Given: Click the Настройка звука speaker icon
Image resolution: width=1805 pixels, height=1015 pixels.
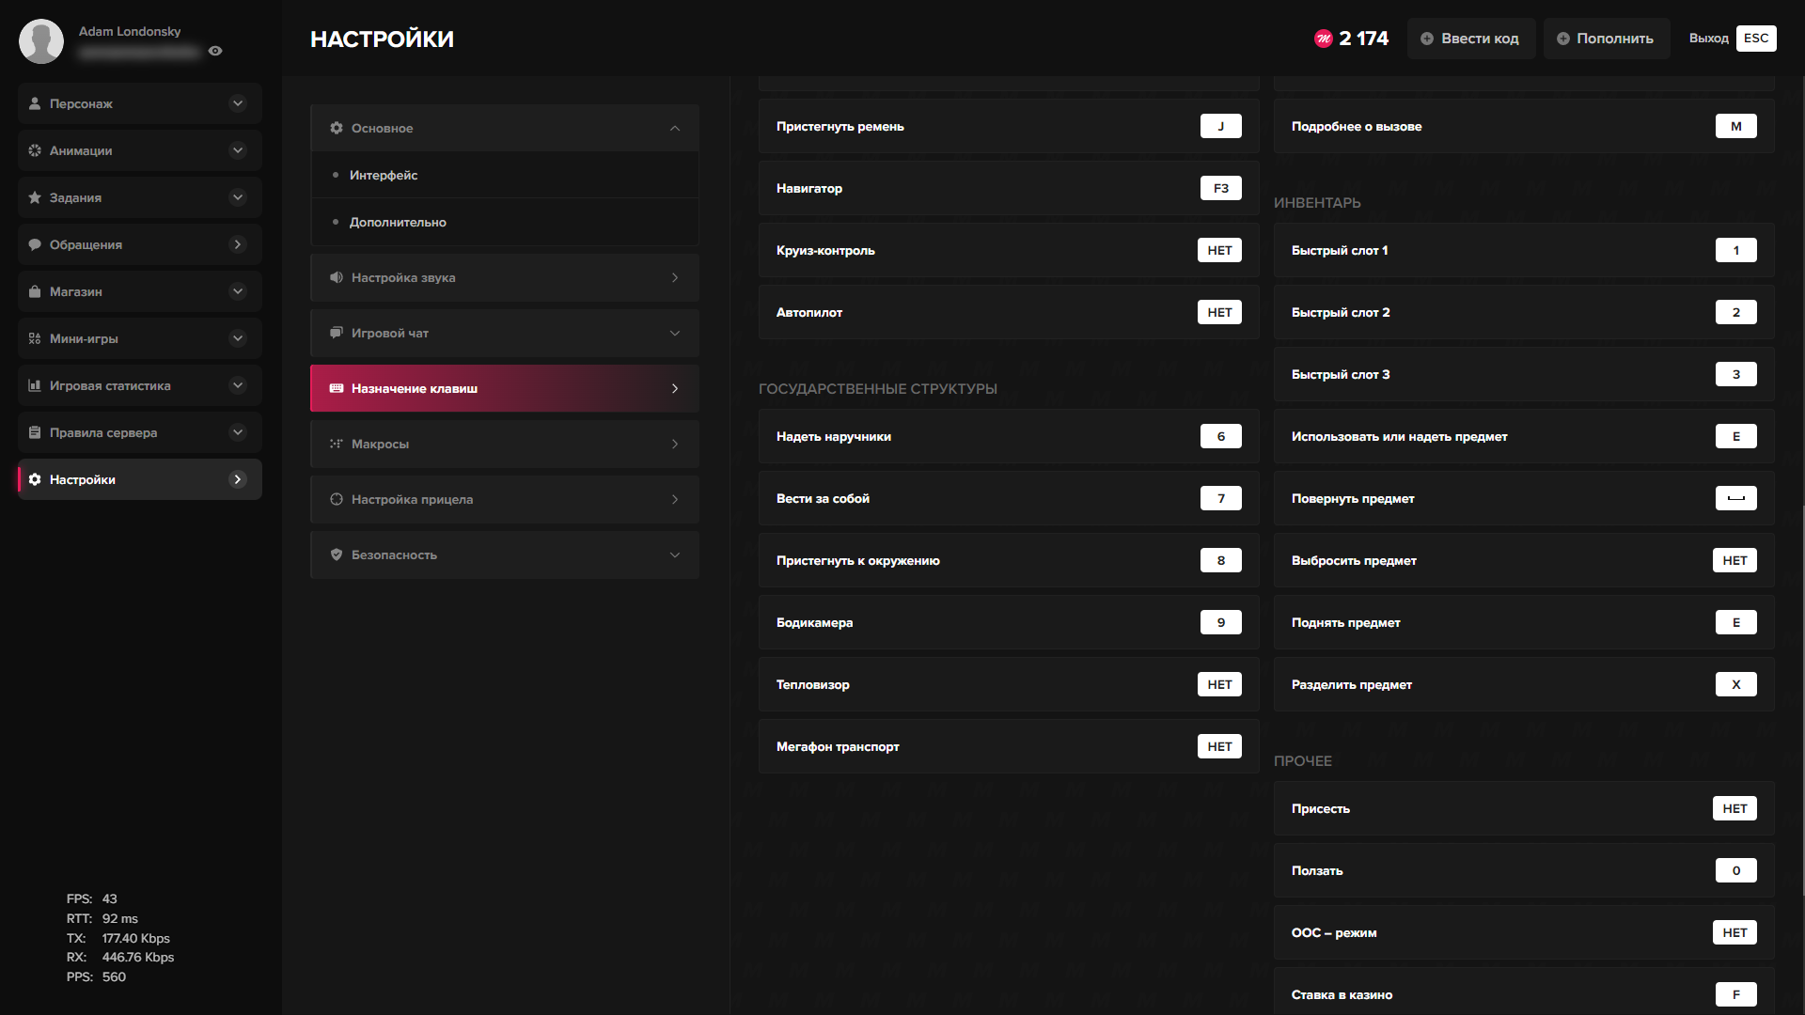Looking at the screenshot, I should click(x=336, y=277).
